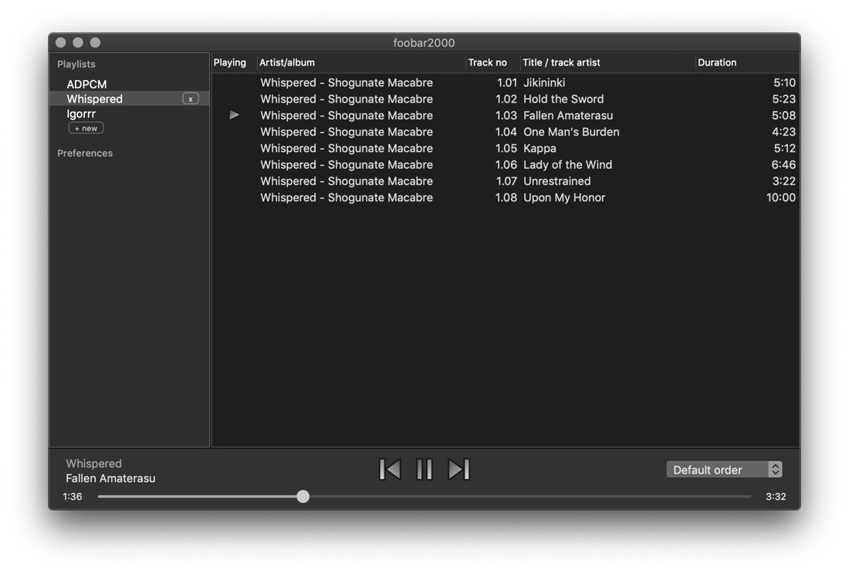
Task: Select the track Kappa
Action: click(540, 148)
